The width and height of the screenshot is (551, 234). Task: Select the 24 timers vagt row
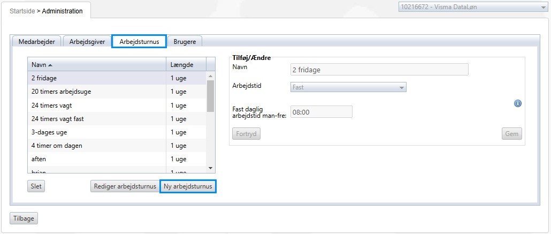pyautogui.click(x=96, y=105)
